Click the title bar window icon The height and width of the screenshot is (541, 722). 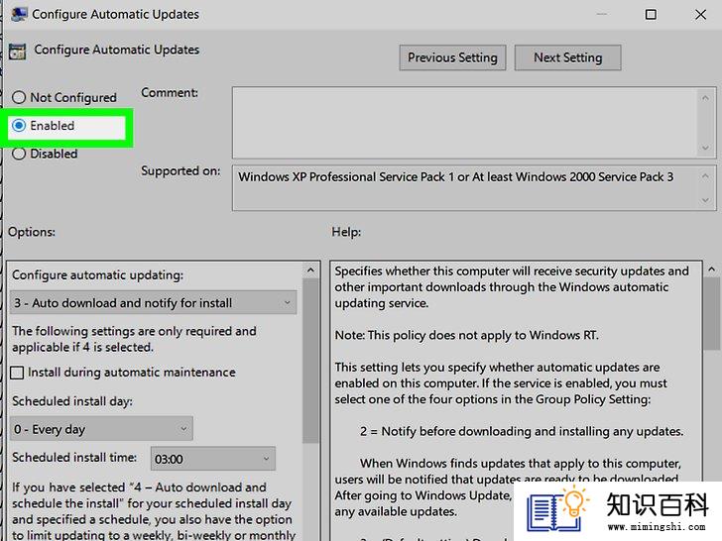pos(19,14)
